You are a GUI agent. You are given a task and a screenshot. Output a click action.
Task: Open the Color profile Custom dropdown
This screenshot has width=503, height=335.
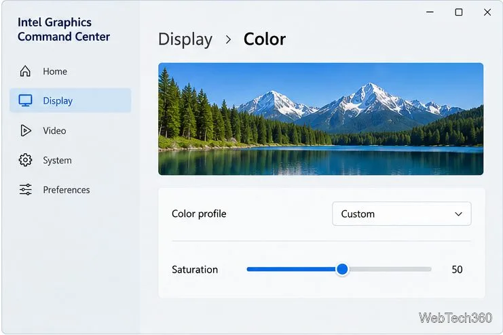pyautogui.click(x=402, y=214)
